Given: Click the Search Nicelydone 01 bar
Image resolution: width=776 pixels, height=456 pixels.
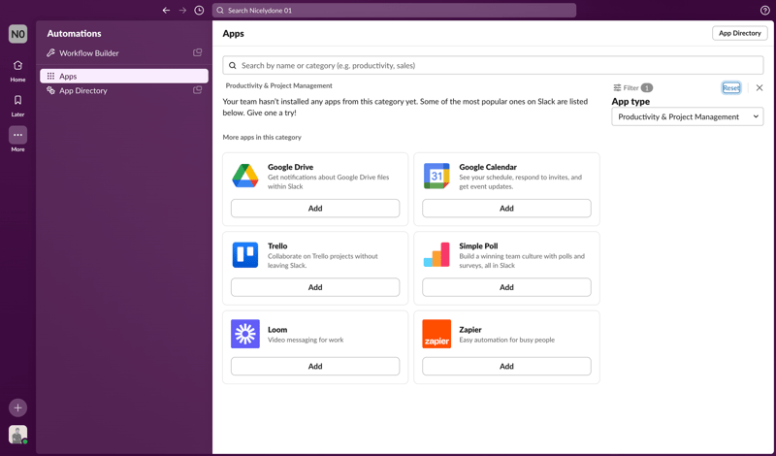Looking at the screenshot, I should click(x=394, y=11).
